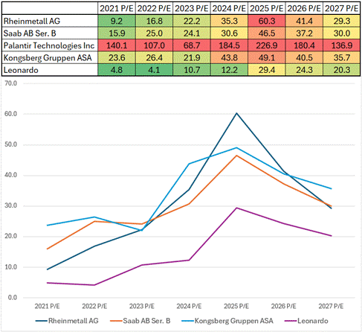This screenshot has width=362, height=332.
Task: Click the Rheinmetall line peak at 2025
Action: pyautogui.click(x=236, y=113)
